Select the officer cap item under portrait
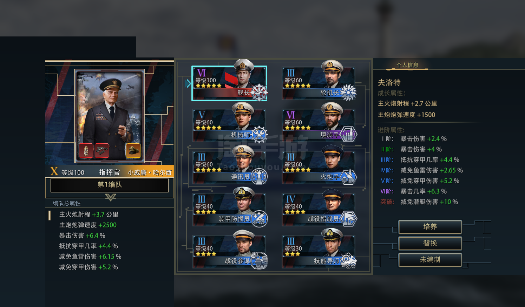Viewport: 525px width, 307px height. coord(133,151)
